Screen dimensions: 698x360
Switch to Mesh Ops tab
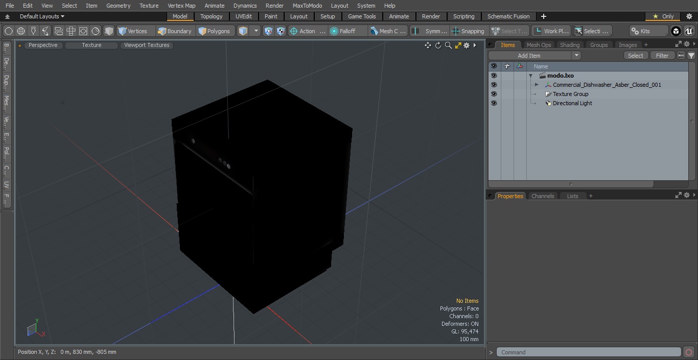click(539, 45)
